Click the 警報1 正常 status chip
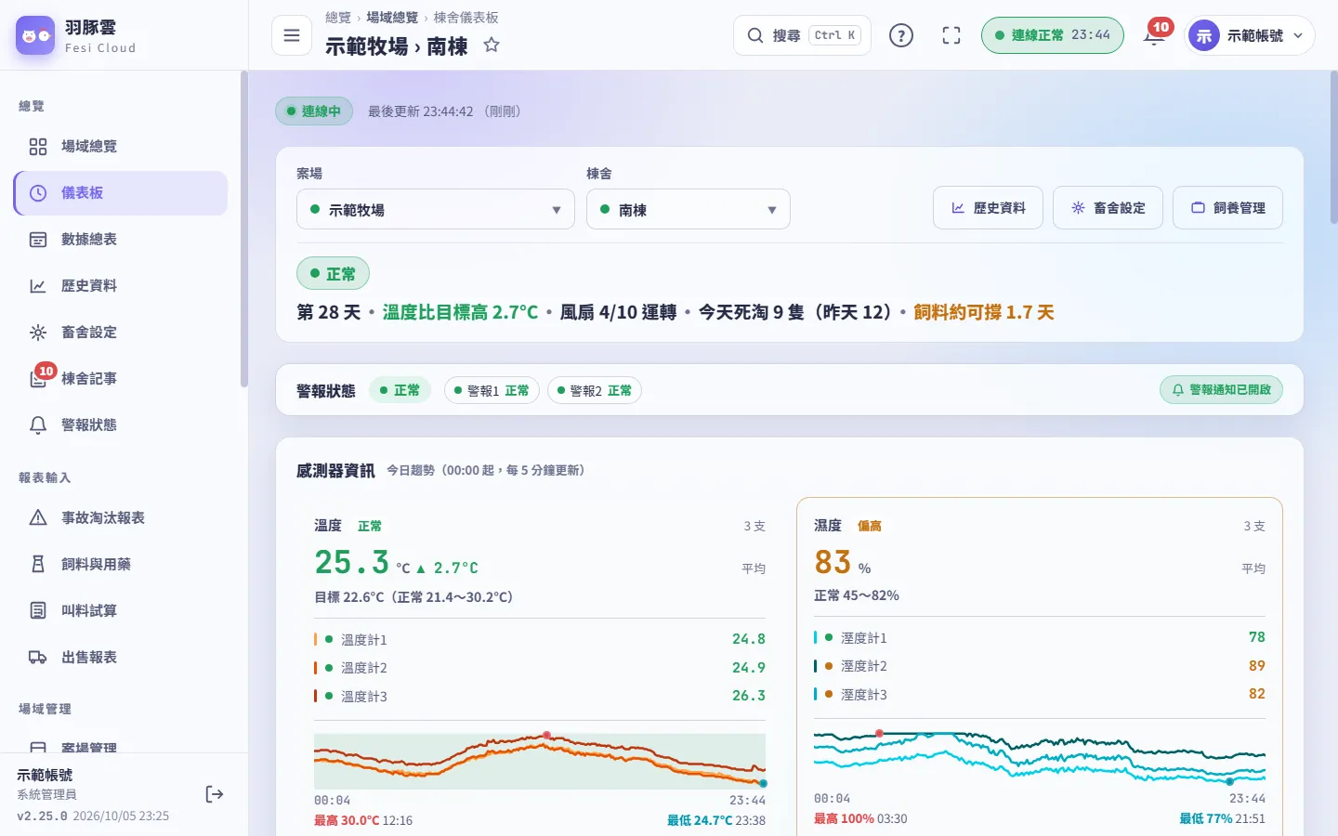Viewport: 1338px width, 836px height. click(x=492, y=390)
